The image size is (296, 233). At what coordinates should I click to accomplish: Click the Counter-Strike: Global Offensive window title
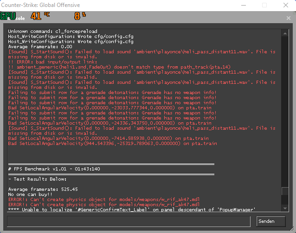[40, 5]
